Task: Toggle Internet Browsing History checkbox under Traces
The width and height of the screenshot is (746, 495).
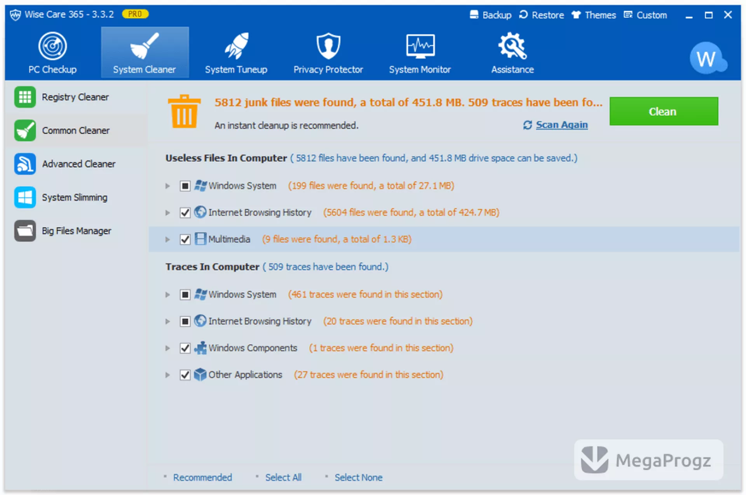Action: pyautogui.click(x=185, y=321)
